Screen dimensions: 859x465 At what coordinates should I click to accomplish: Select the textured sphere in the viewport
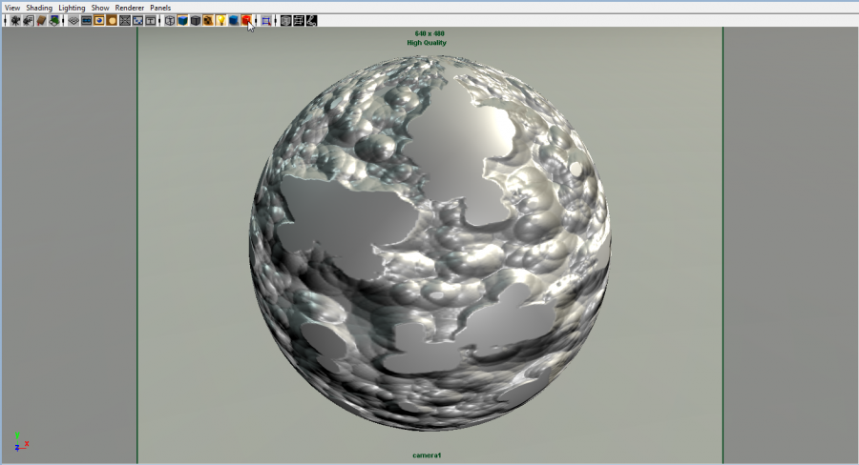click(429, 238)
